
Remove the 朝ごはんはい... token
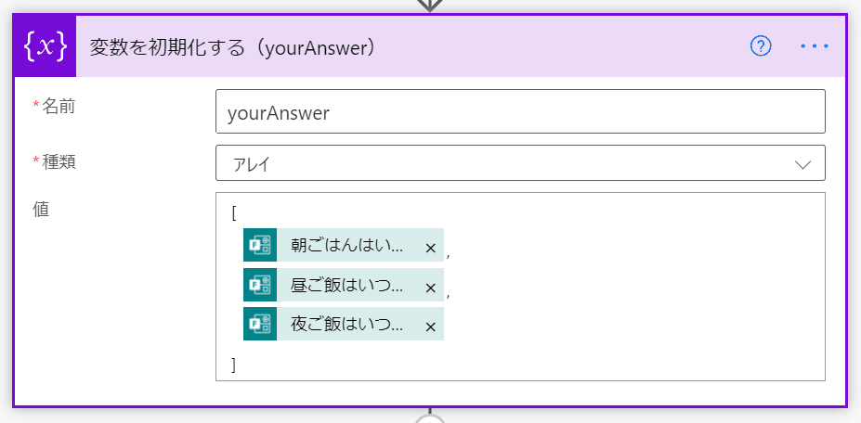tap(430, 248)
